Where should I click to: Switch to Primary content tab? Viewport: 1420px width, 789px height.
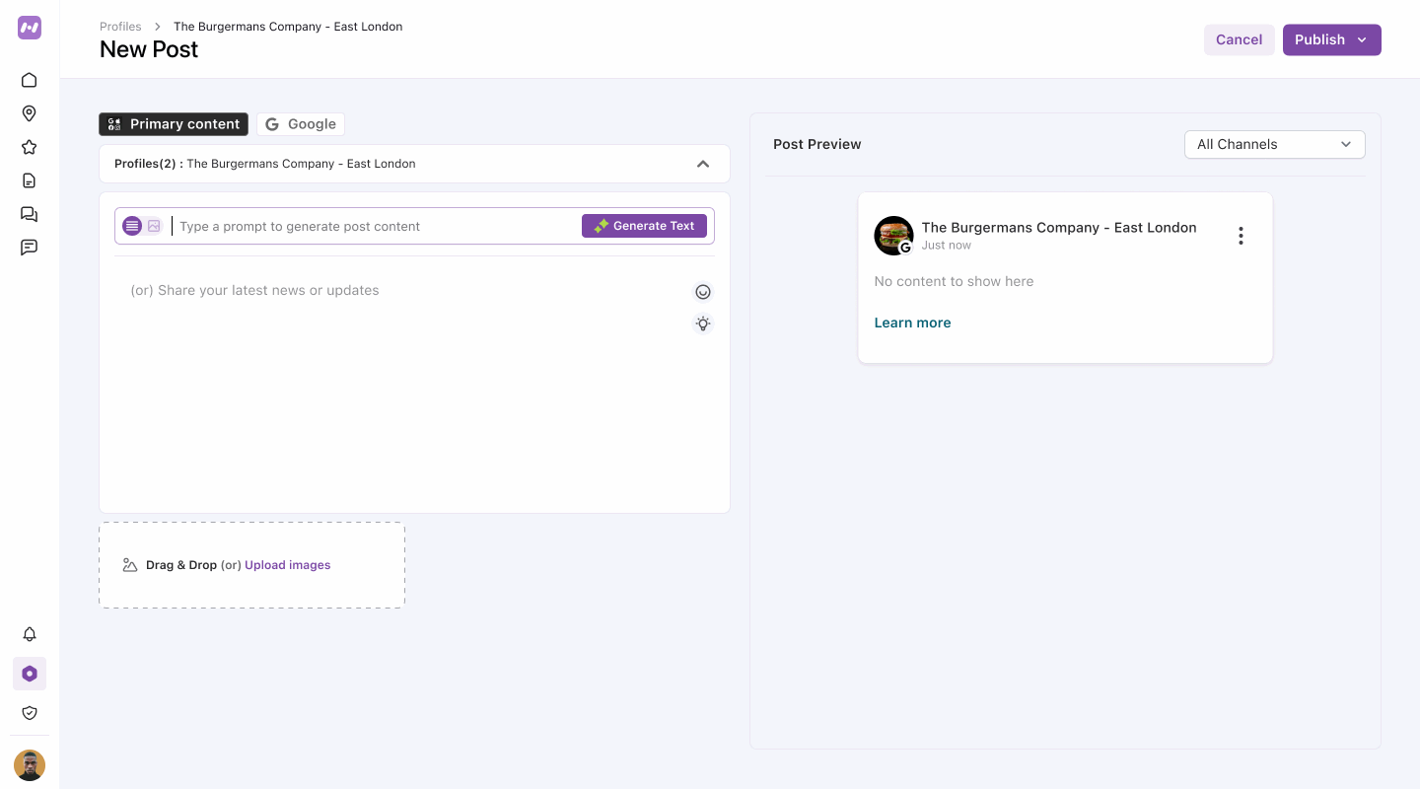[x=174, y=124]
